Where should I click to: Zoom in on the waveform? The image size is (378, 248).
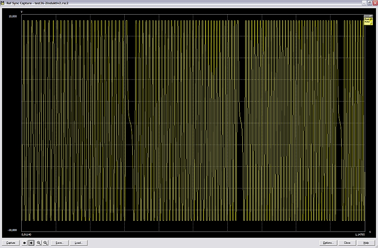[x=39, y=243]
